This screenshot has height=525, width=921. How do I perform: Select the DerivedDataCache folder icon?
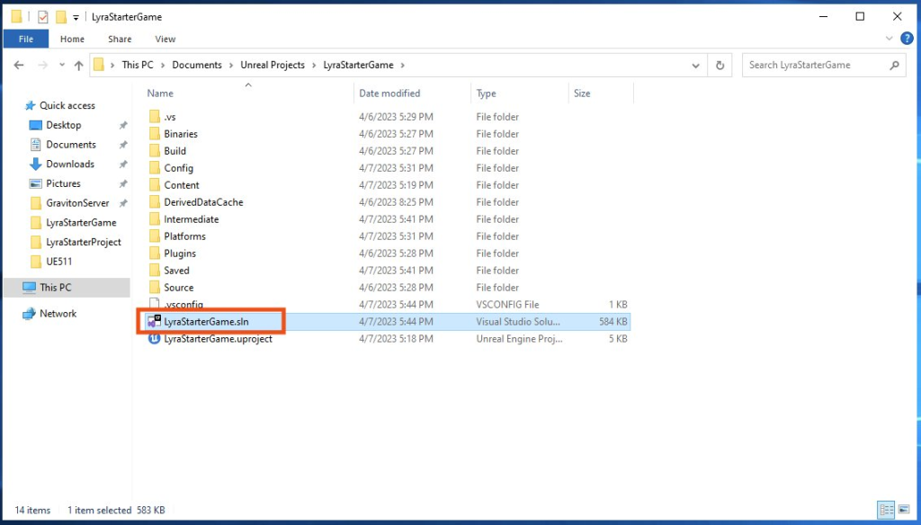point(155,202)
